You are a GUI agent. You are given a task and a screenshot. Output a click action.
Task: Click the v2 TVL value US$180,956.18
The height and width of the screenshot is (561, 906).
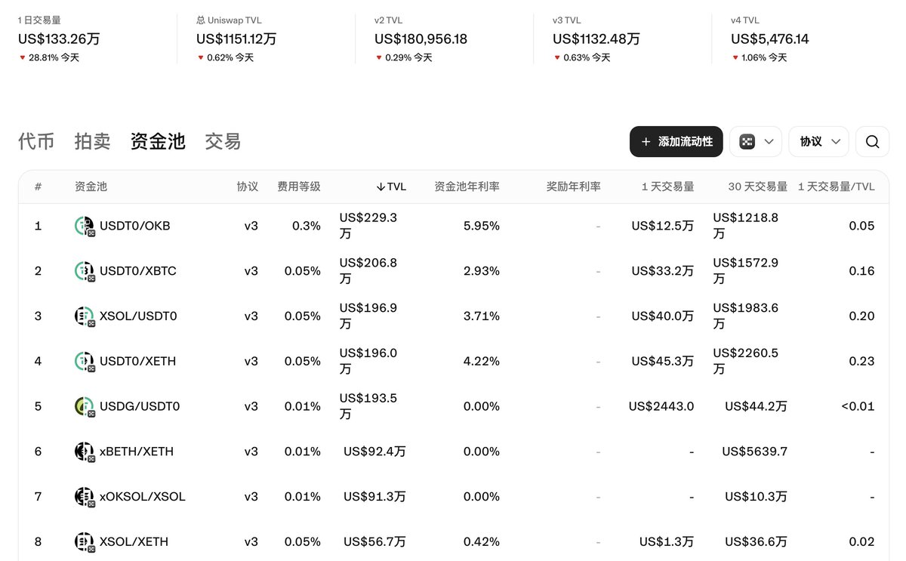[421, 39]
